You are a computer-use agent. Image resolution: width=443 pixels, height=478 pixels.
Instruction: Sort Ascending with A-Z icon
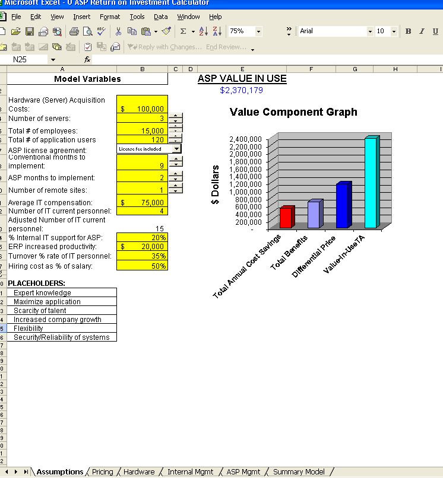[203, 31]
